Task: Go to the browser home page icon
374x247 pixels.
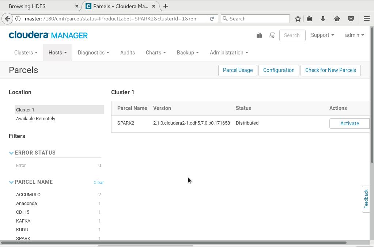Action: coord(337,19)
